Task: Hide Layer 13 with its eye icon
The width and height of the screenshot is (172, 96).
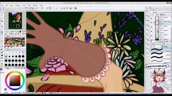Action: click(x=151, y=31)
